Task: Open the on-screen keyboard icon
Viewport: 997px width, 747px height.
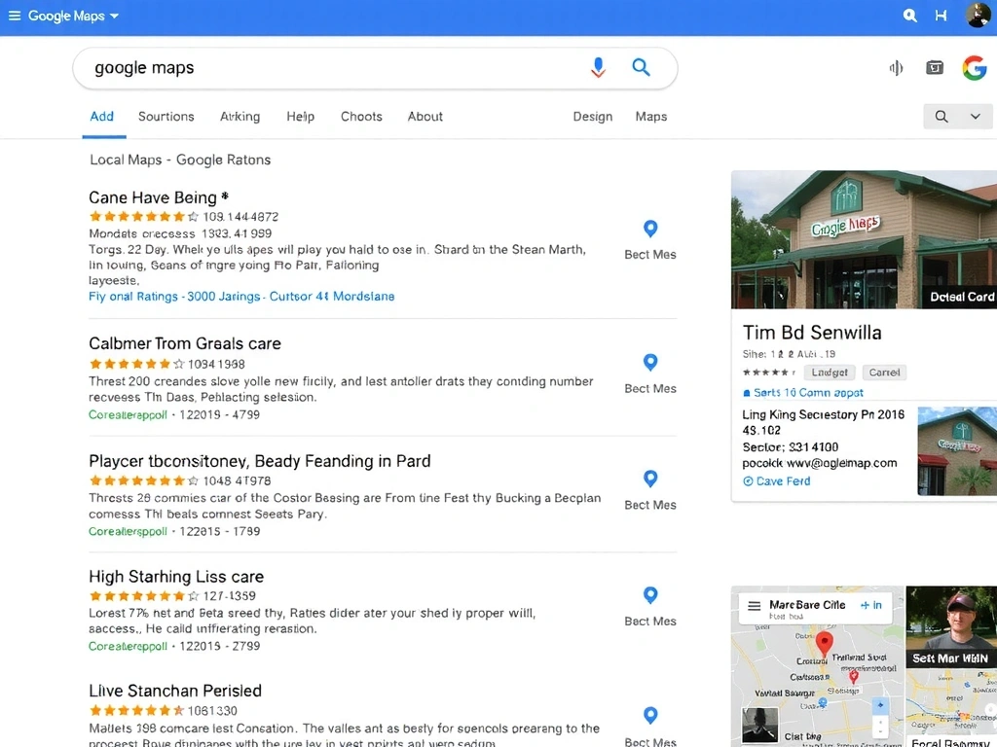Action: pyautogui.click(x=934, y=68)
